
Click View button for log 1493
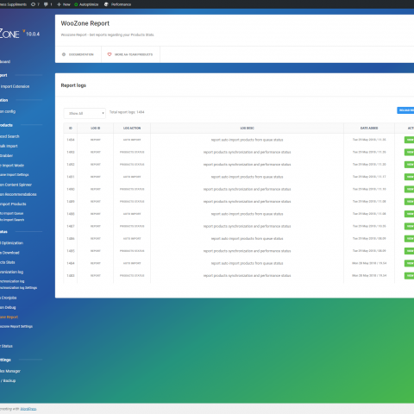click(410, 152)
